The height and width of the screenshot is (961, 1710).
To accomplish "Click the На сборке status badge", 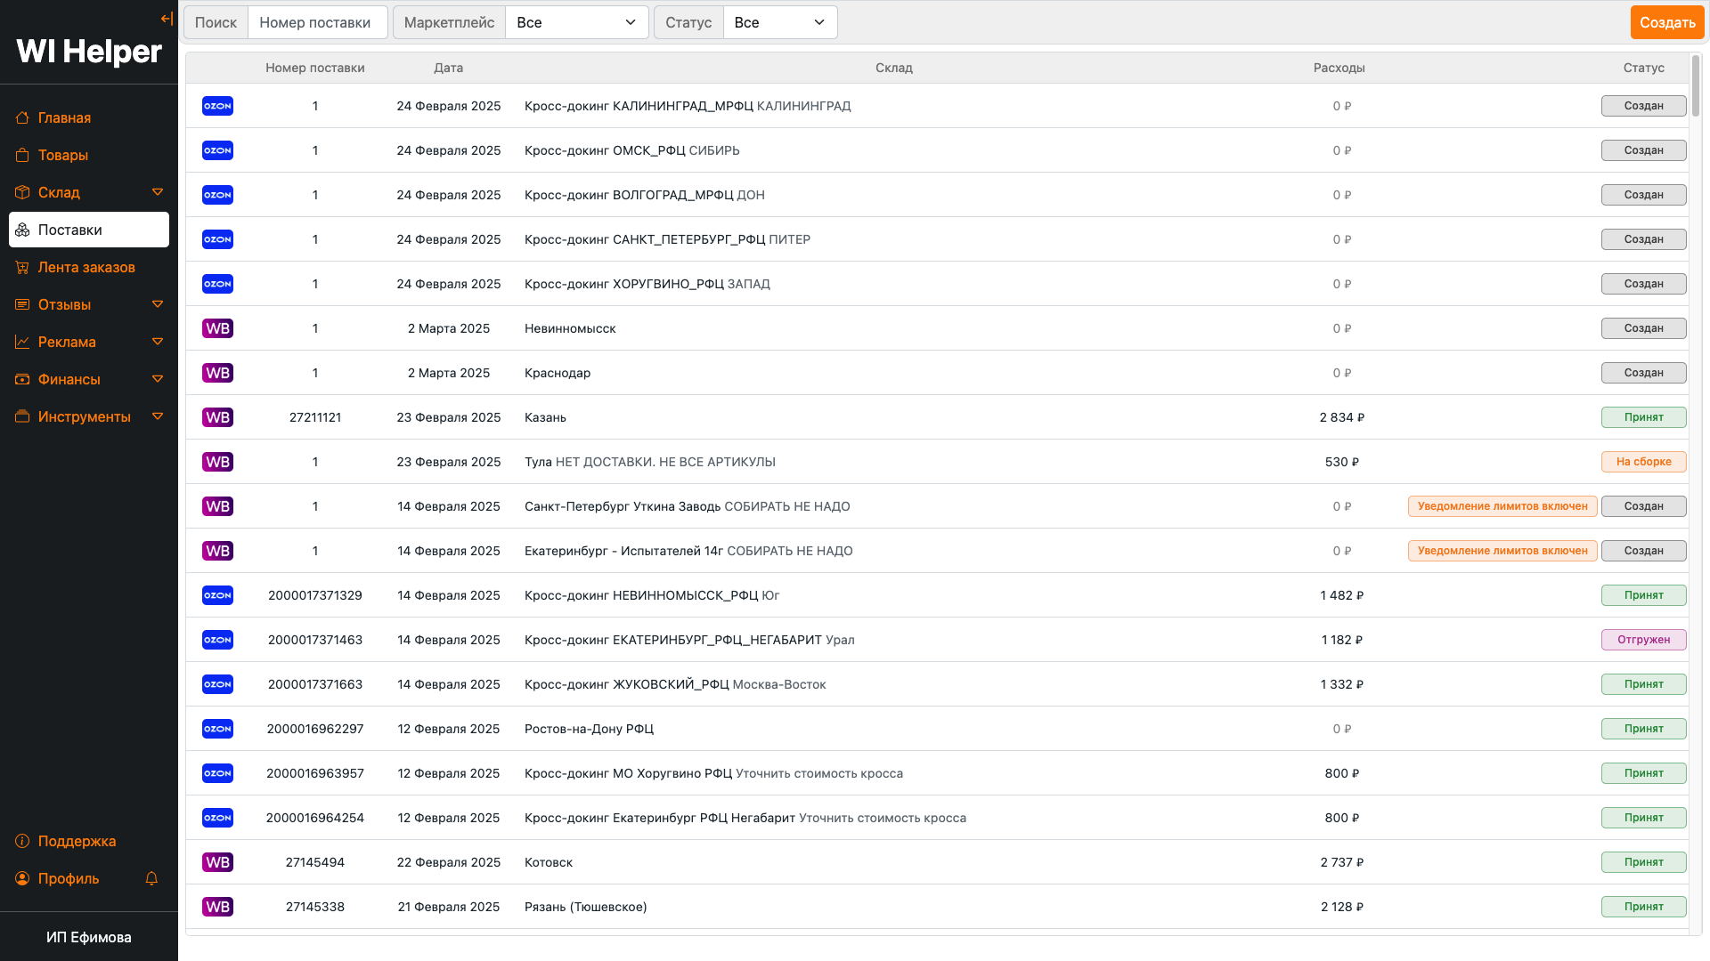I will [x=1643, y=462].
